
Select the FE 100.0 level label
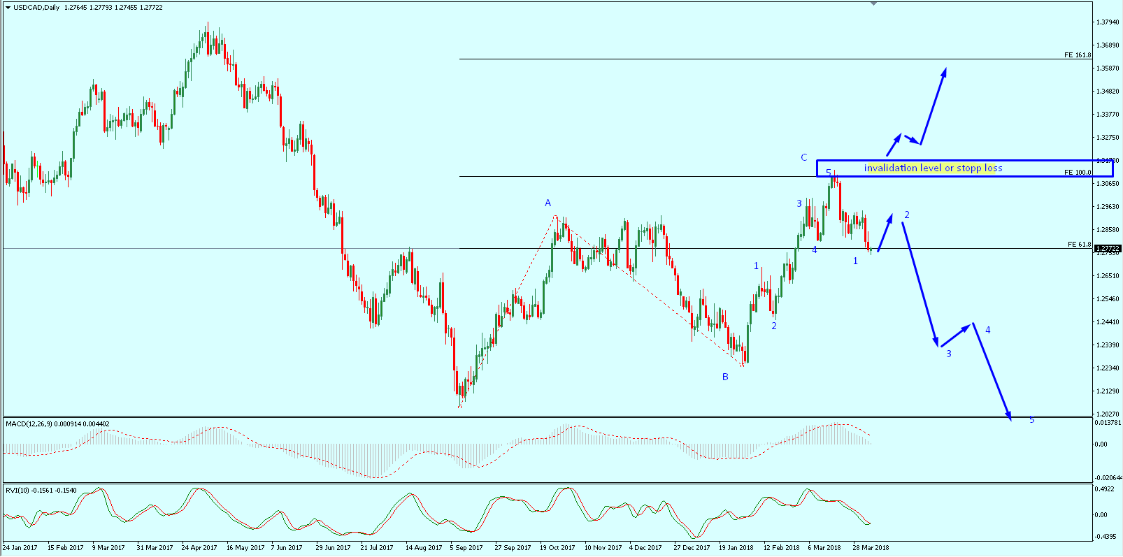[1078, 173]
